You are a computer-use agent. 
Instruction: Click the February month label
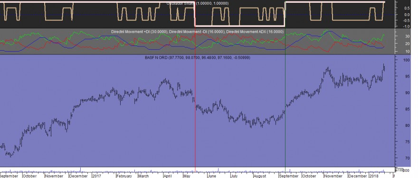coord(124,176)
